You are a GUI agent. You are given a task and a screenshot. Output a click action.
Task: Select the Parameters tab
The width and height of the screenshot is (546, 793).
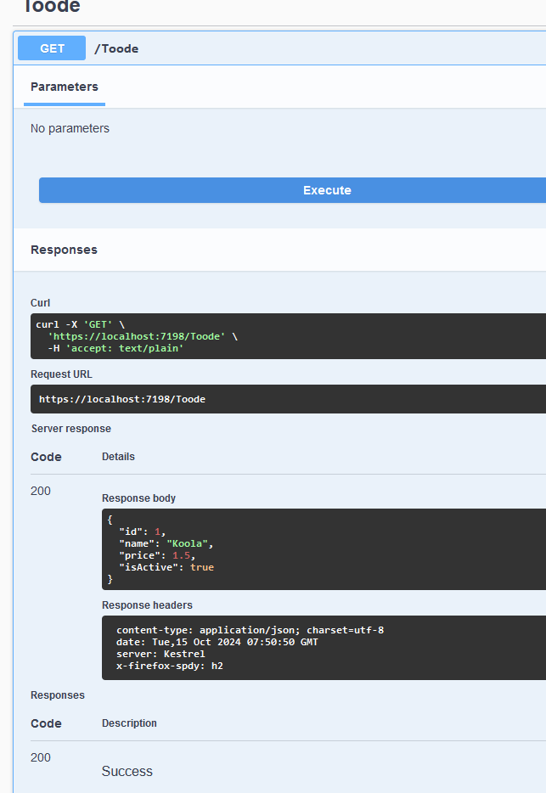click(x=65, y=87)
